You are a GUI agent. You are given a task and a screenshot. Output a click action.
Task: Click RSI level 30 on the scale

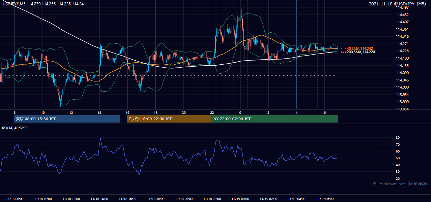(398, 172)
